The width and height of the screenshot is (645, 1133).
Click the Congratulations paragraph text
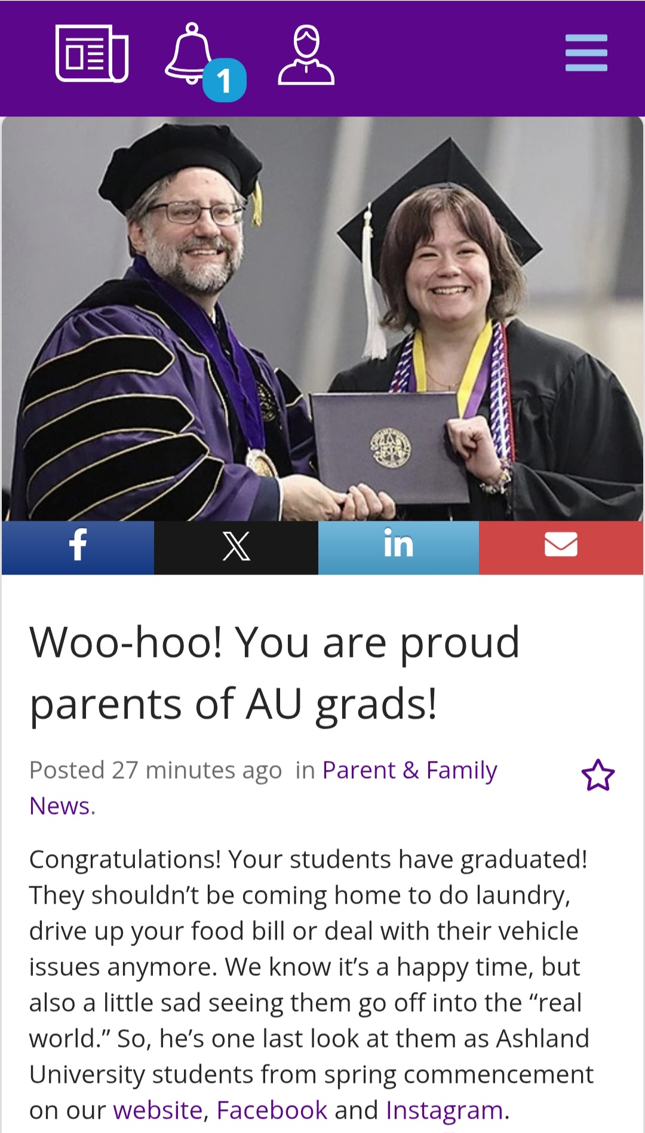tap(311, 985)
